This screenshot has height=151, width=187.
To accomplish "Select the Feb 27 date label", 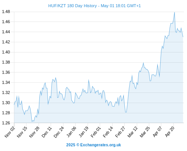I will 120,132.
